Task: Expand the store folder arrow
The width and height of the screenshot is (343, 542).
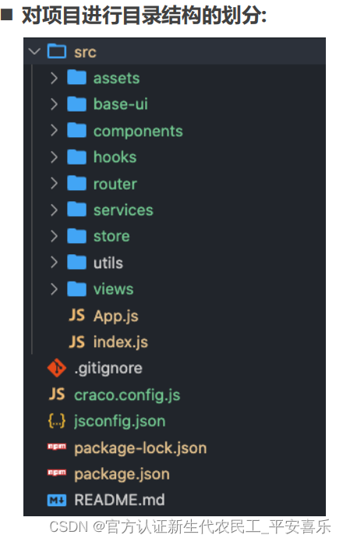Action: (x=54, y=236)
